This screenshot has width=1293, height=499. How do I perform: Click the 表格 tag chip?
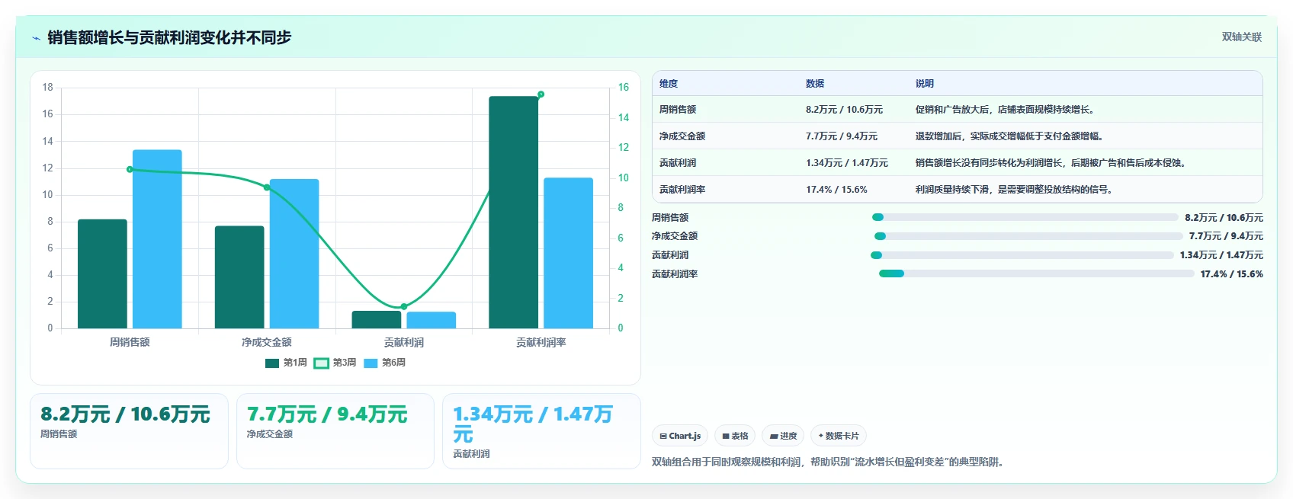735,436
